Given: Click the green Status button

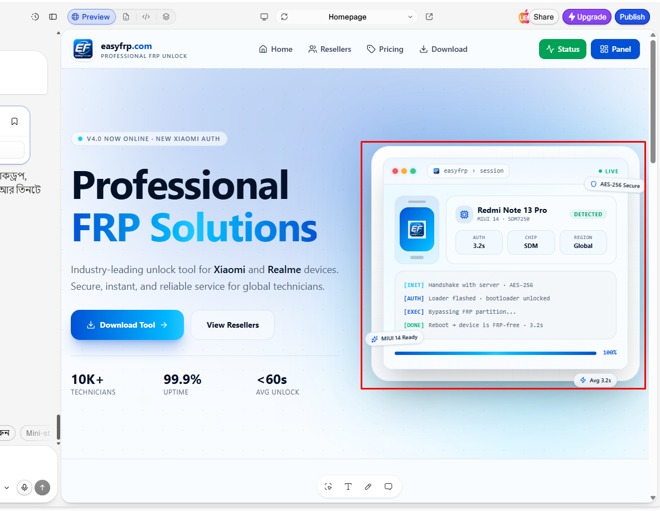Looking at the screenshot, I should pos(562,49).
